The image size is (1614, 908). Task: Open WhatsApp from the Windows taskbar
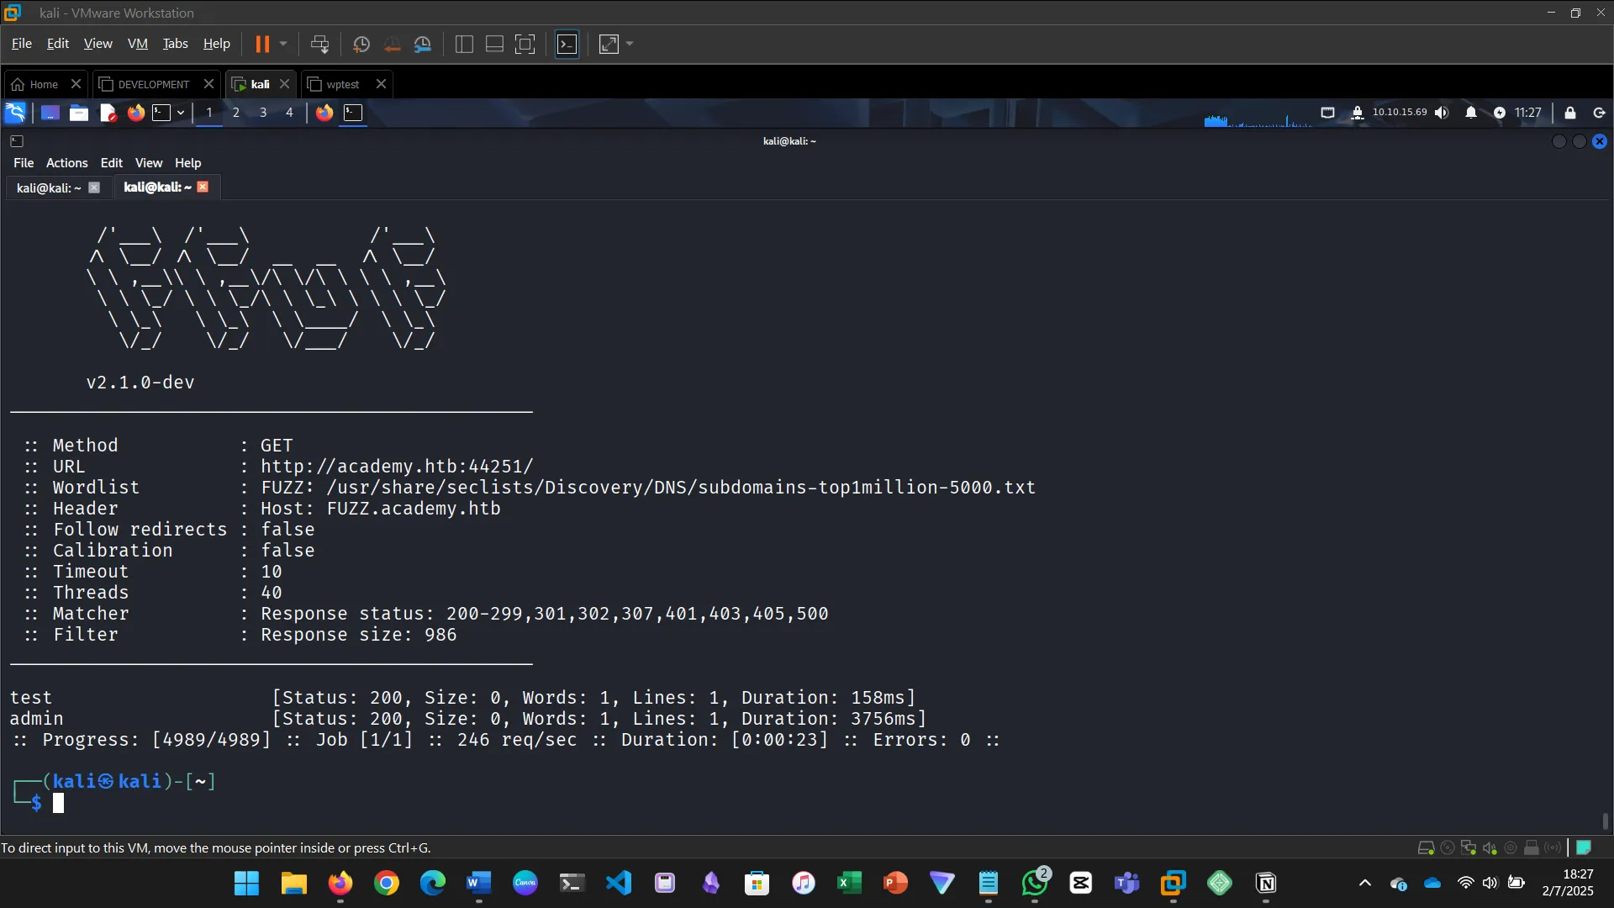(1034, 884)
